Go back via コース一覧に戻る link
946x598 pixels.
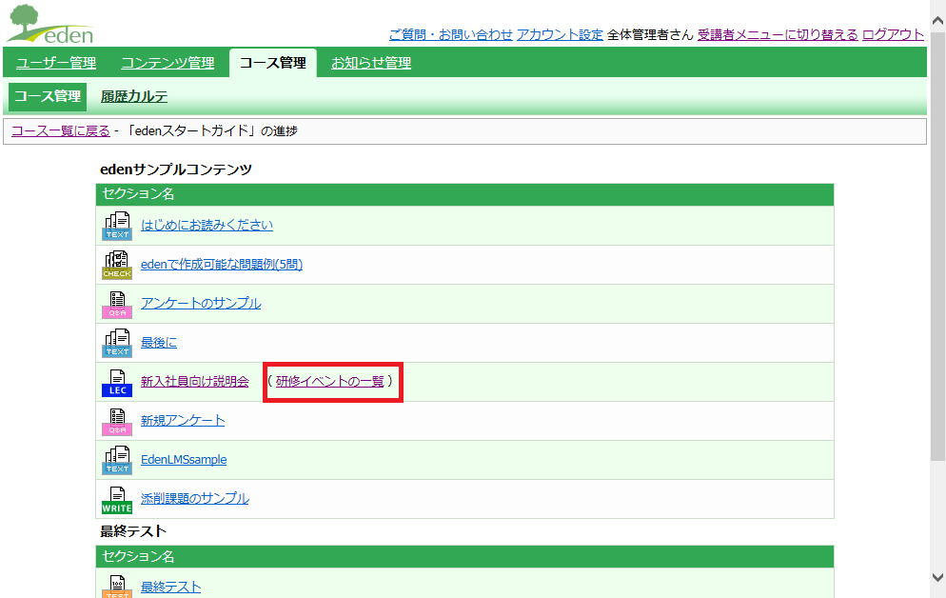[x=61, y=131]
